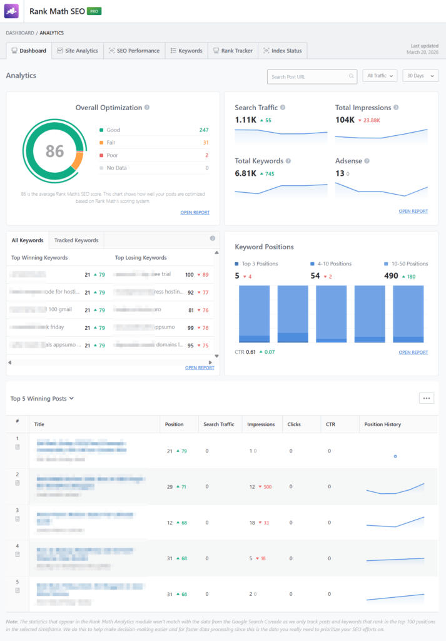Image resolution: width=446 pixels, height=641 pixels.
Task: Click the up arrow of keywords list scrollbar
Action: point(216,253)
